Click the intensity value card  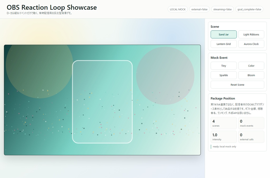point(224,137)
